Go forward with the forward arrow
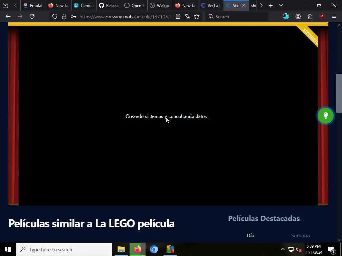 20,17
